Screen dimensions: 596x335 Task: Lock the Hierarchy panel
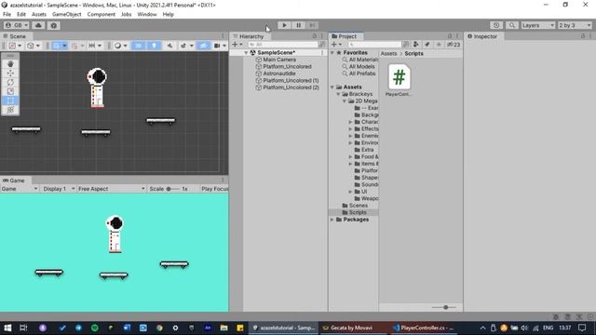click(315, 36)
